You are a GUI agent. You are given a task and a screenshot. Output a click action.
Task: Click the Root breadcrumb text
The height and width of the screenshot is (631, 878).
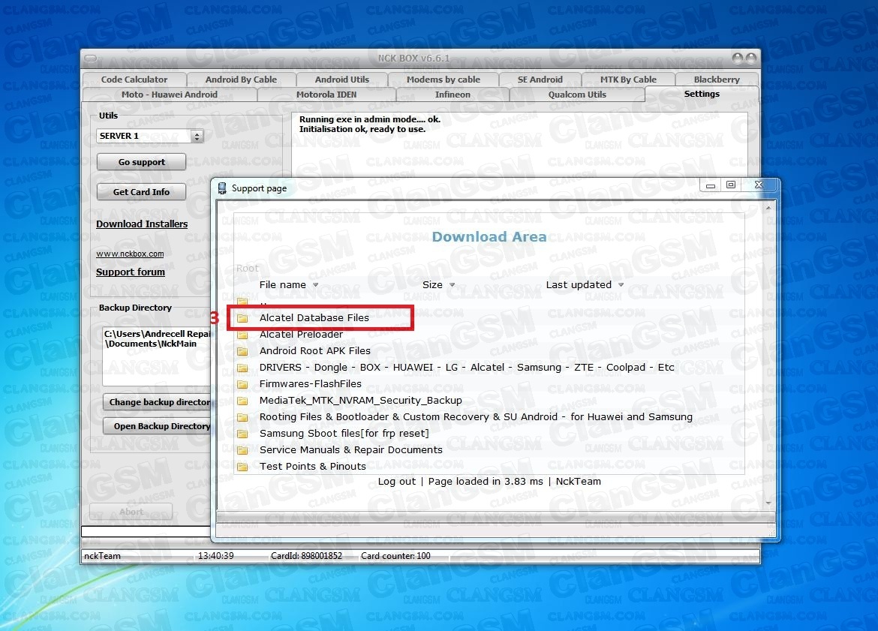(x=247, y=269)
